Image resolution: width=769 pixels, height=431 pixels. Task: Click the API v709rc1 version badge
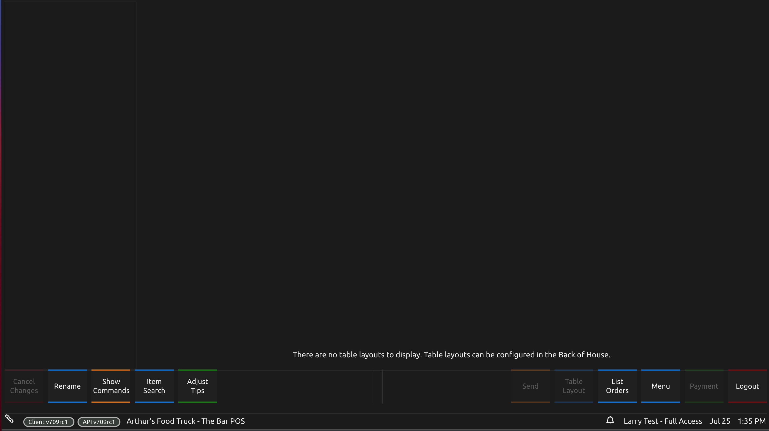click(99, 422)
